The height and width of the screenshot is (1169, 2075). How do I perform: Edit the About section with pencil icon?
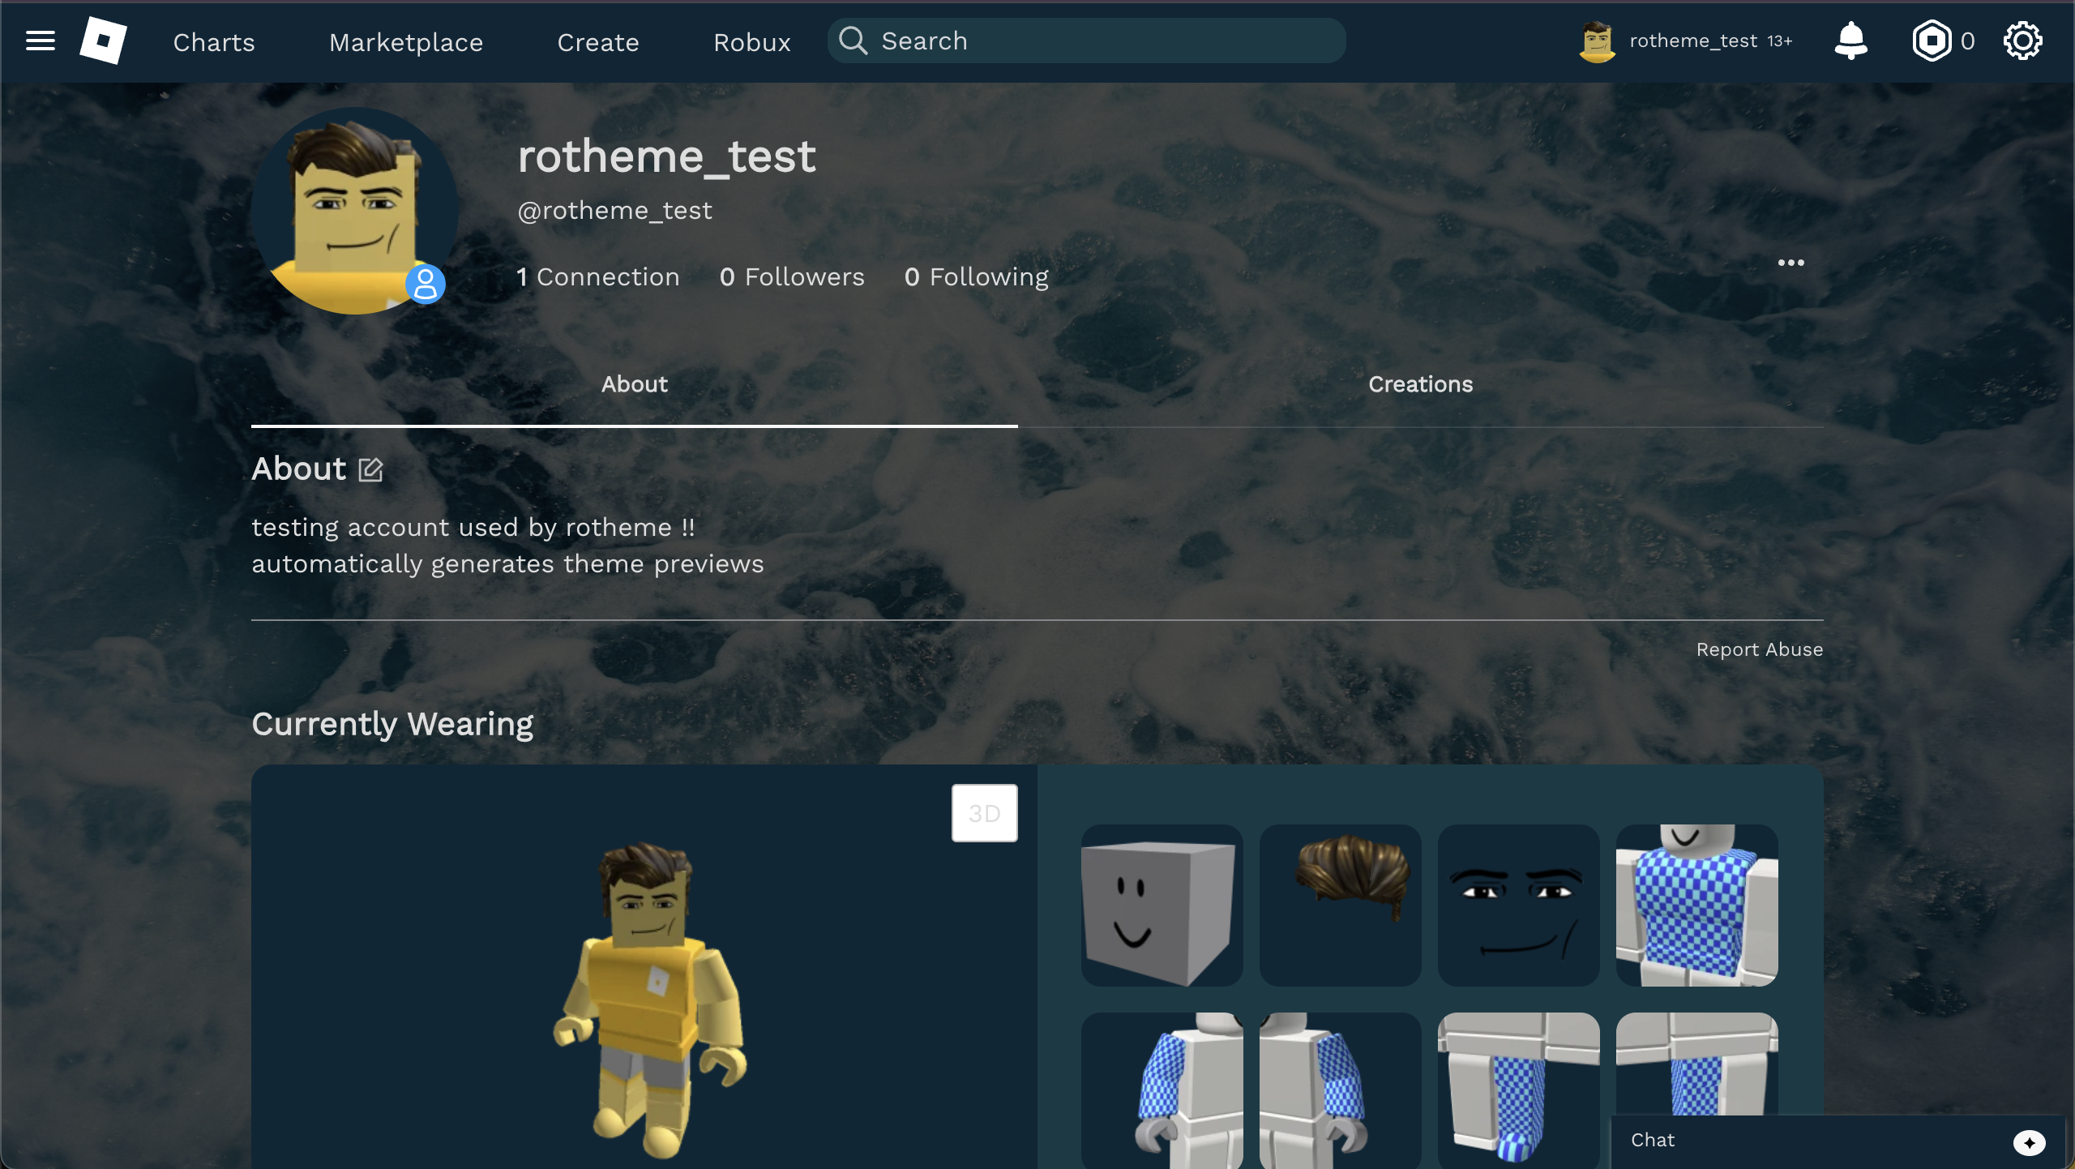[x=370, y=469]
